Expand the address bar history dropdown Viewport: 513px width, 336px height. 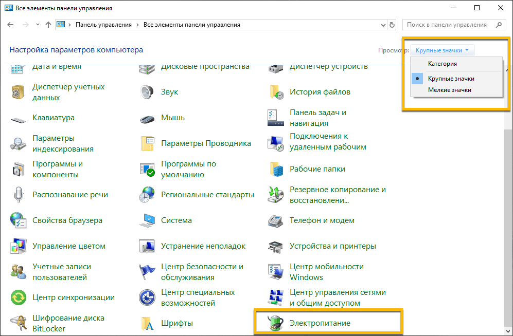(x=382, y=25)
